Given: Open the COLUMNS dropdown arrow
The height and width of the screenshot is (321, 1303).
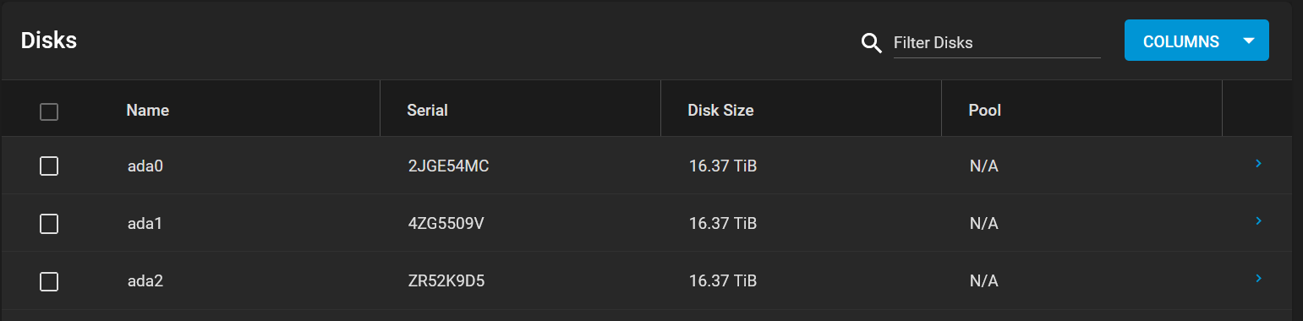Looking at the screenshot, I should [1249, 41].
